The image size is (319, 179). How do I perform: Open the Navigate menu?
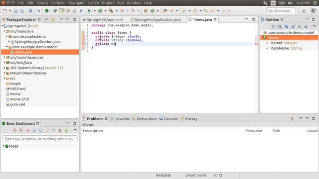click(x=77, y=3)
